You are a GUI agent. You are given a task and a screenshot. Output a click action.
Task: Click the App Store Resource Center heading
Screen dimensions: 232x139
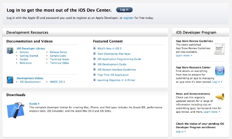click(193, 67)
